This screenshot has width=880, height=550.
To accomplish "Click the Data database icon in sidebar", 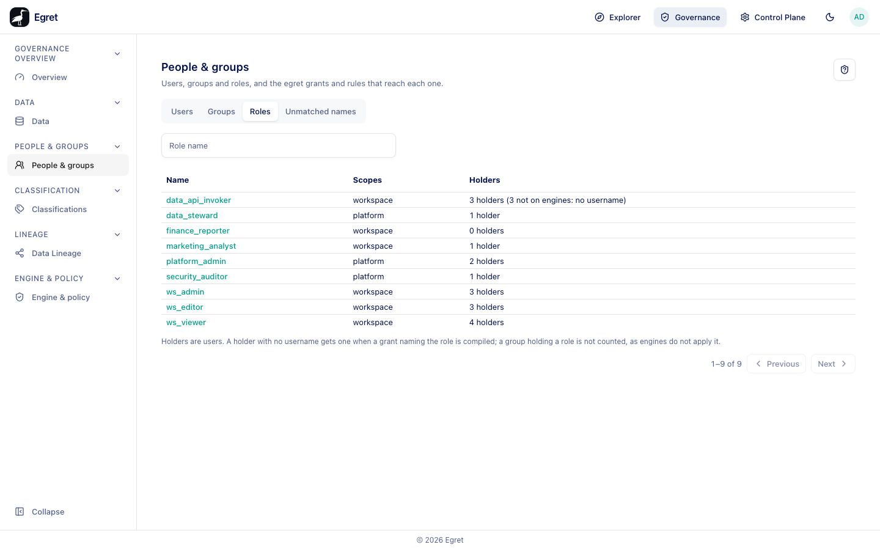I will (20, 122).
